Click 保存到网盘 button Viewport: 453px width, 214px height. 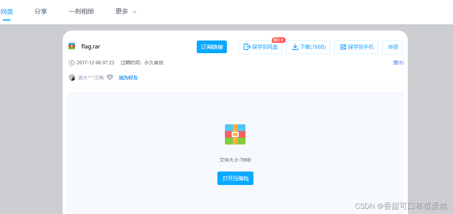coord(260,47)
